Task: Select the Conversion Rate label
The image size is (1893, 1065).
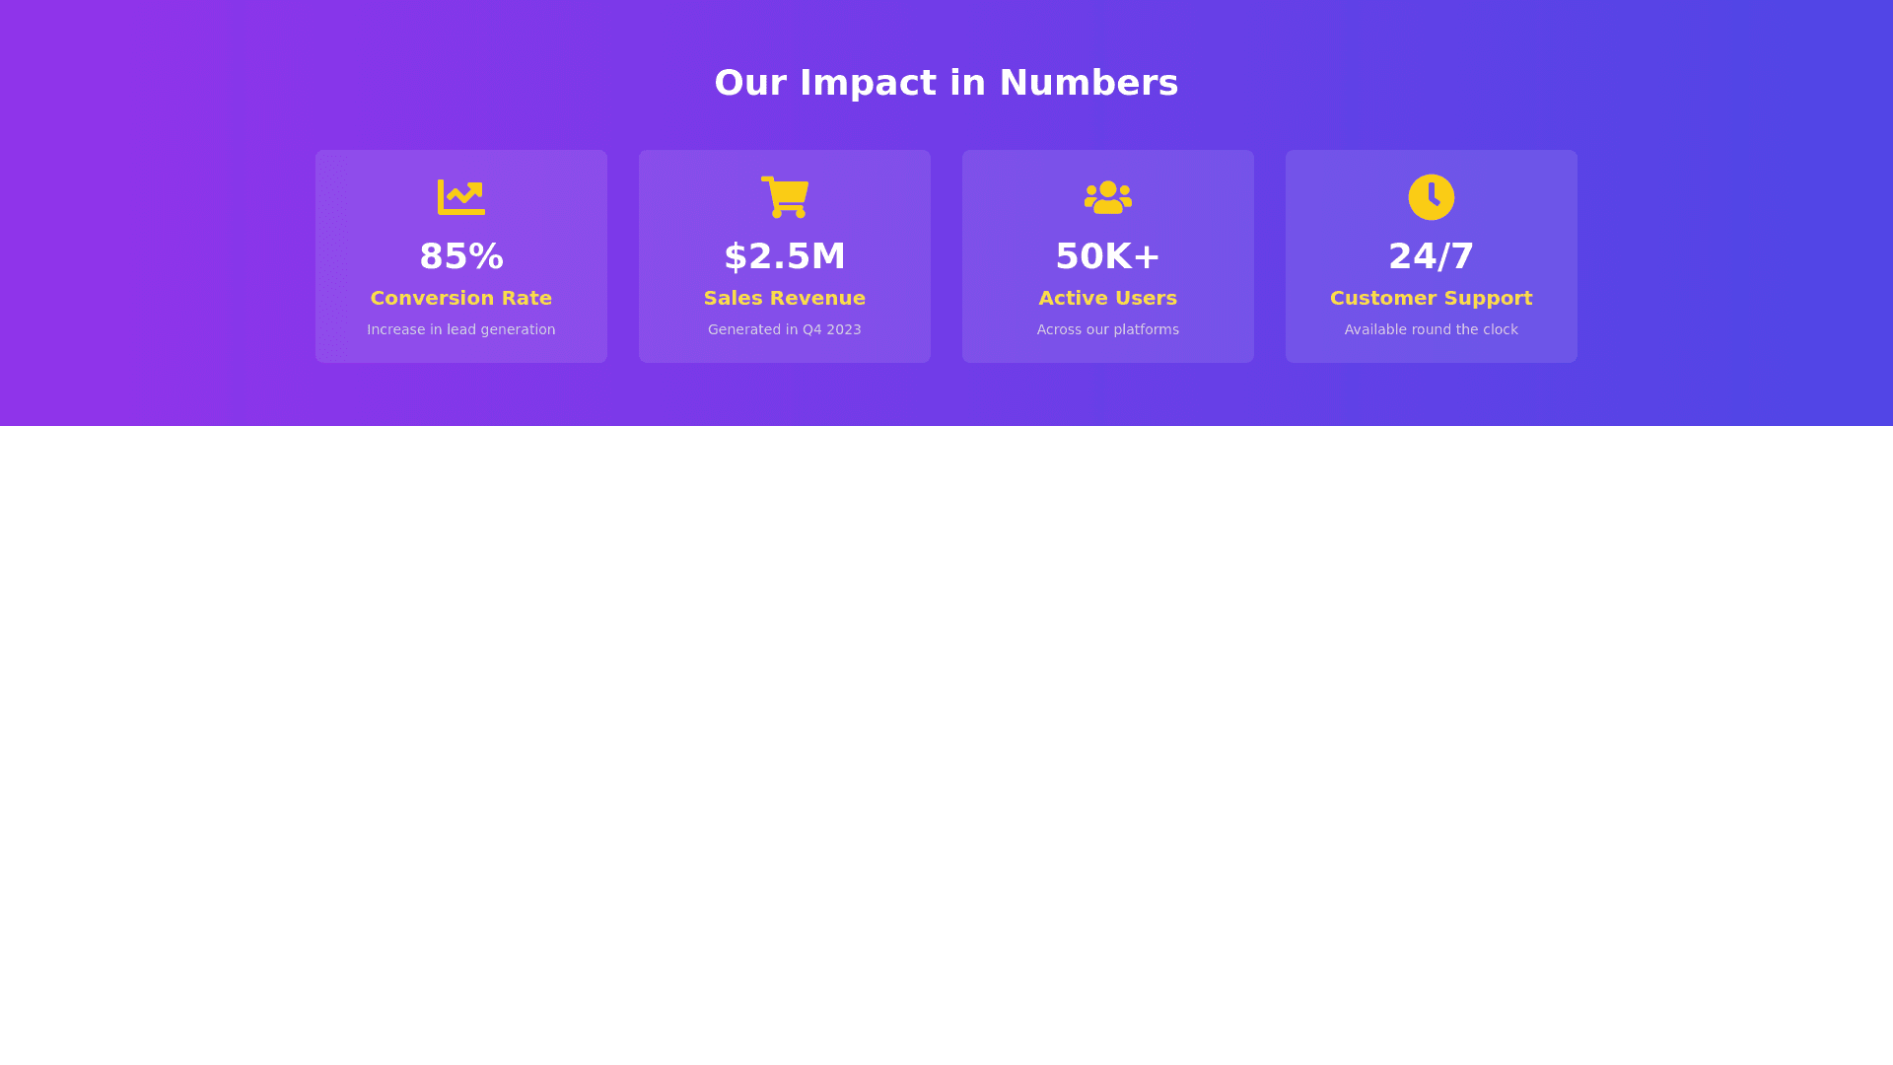Action: tap(461, 298)
